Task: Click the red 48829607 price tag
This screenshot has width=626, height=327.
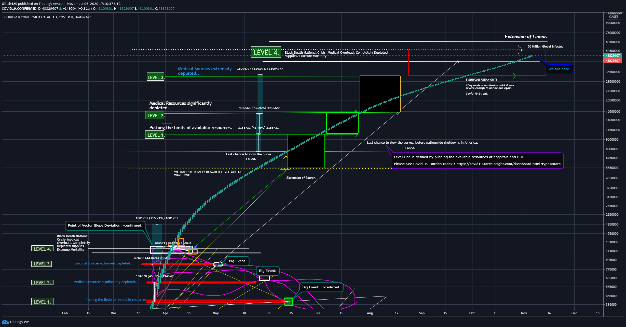Action: (613, 61)
